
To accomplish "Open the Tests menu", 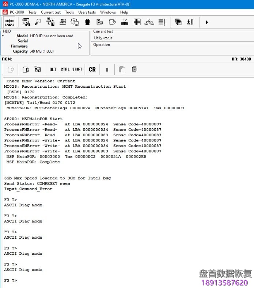I will [x=32, y=12].
